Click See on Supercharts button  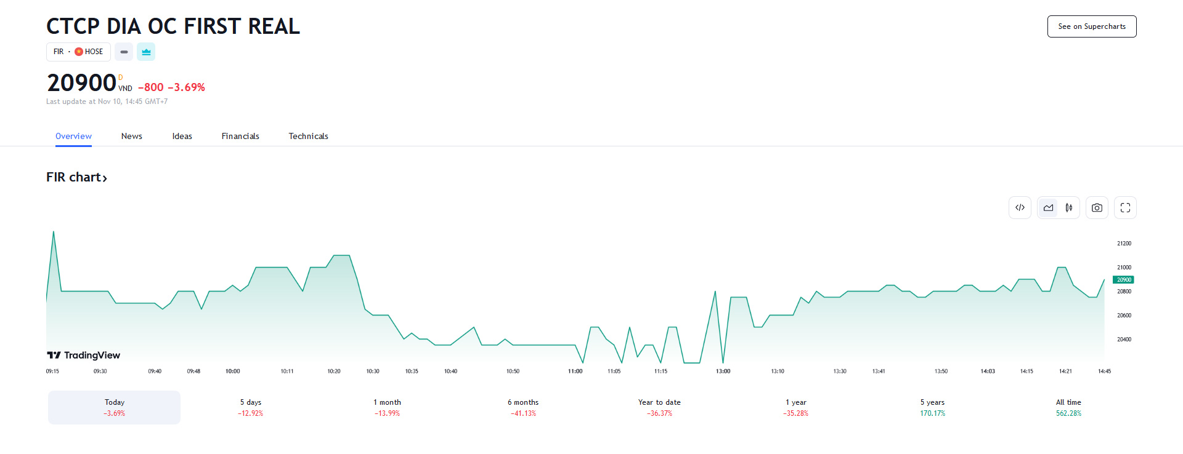1091,26
